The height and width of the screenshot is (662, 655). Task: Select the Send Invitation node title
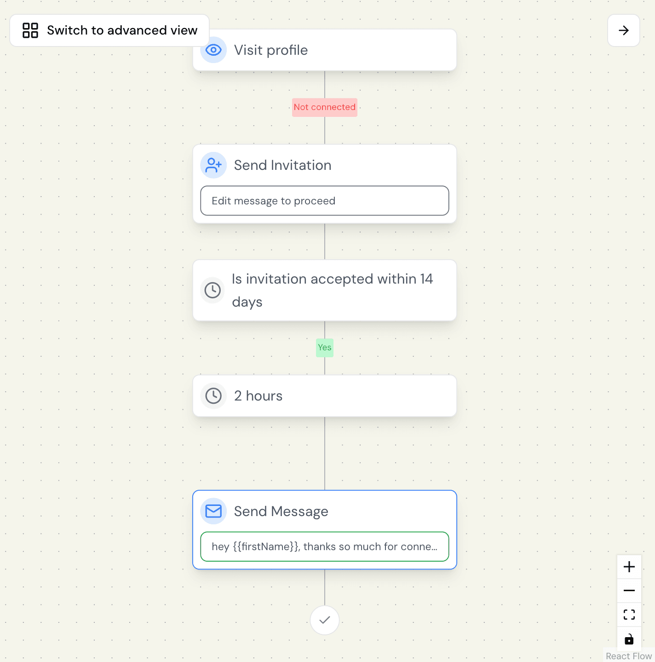coord(282,165)
